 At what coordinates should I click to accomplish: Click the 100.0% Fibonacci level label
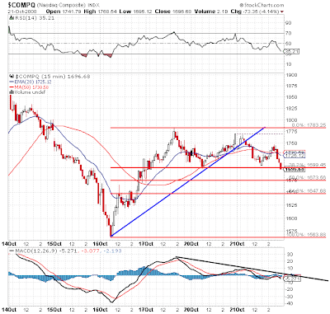[x=306, y=234]
